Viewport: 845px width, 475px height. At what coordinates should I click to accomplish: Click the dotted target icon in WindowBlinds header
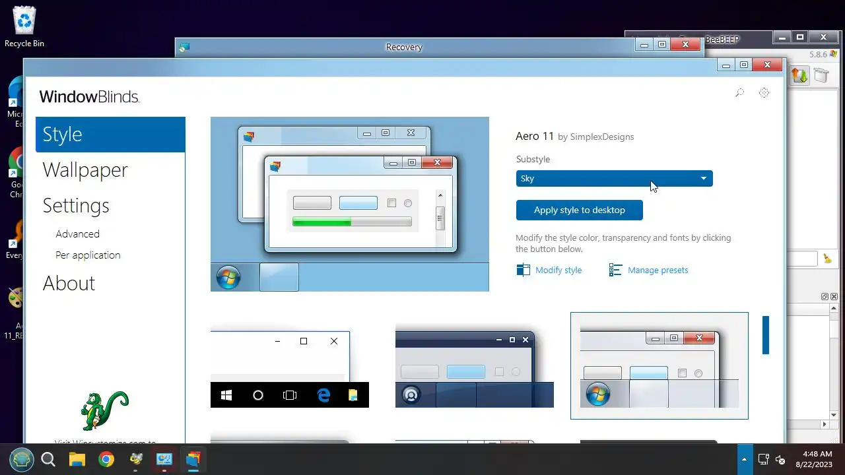point(764,93)
